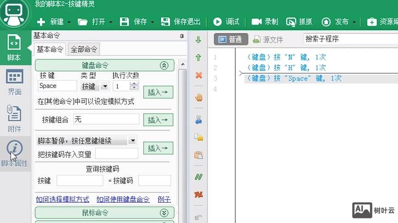Viewport: 398px width, 223px height.
Task: Paste with the clipboard icon
Action: [x=199, y=155]
